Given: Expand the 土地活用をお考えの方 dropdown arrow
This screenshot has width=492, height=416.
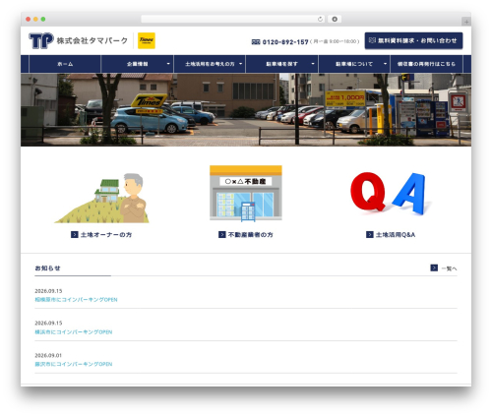Looking at the screenshot, I should [240, 64].
